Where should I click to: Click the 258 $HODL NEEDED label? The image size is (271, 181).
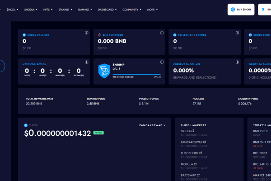123,77
